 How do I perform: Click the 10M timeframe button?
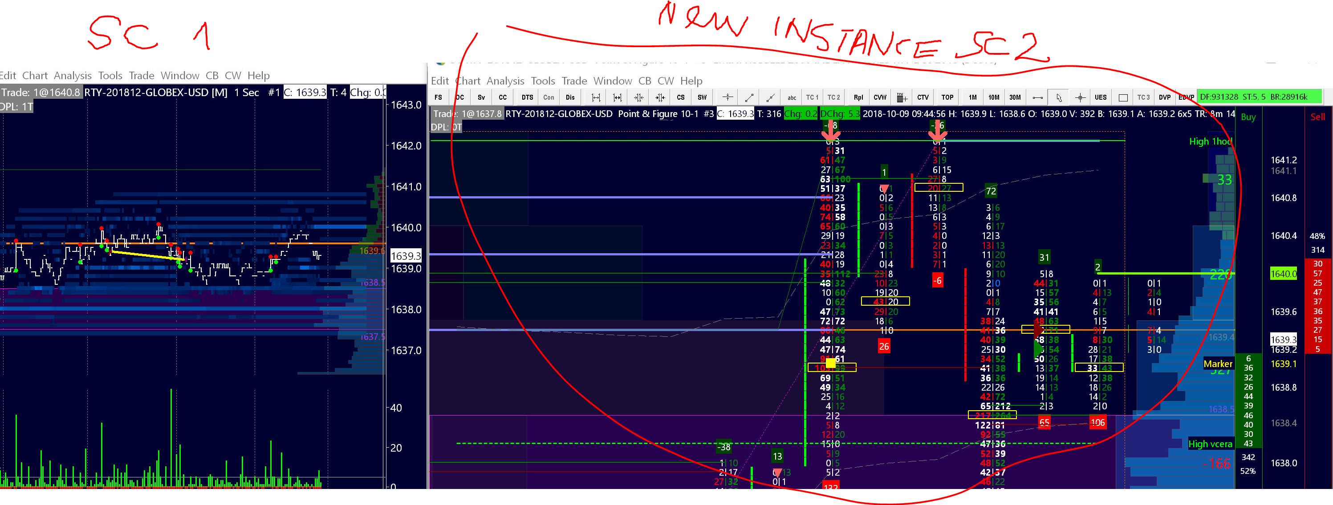(x=994, y=97)
